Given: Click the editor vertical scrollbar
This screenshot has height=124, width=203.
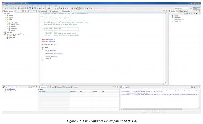Looking at the screenshot, I should 165,48.
